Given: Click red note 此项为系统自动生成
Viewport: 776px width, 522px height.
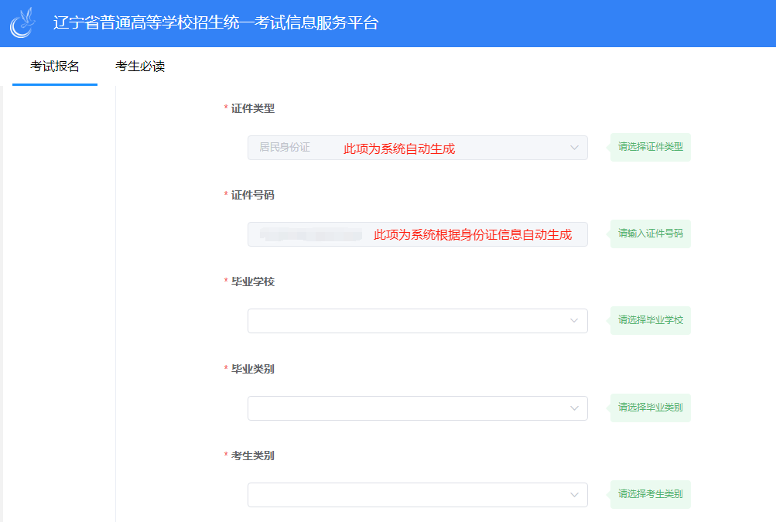Looking at the screenshot, I should (399, 149).
